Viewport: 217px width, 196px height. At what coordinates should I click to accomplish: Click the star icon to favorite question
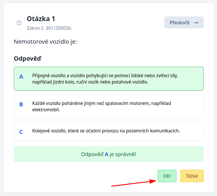pos(19,23)
